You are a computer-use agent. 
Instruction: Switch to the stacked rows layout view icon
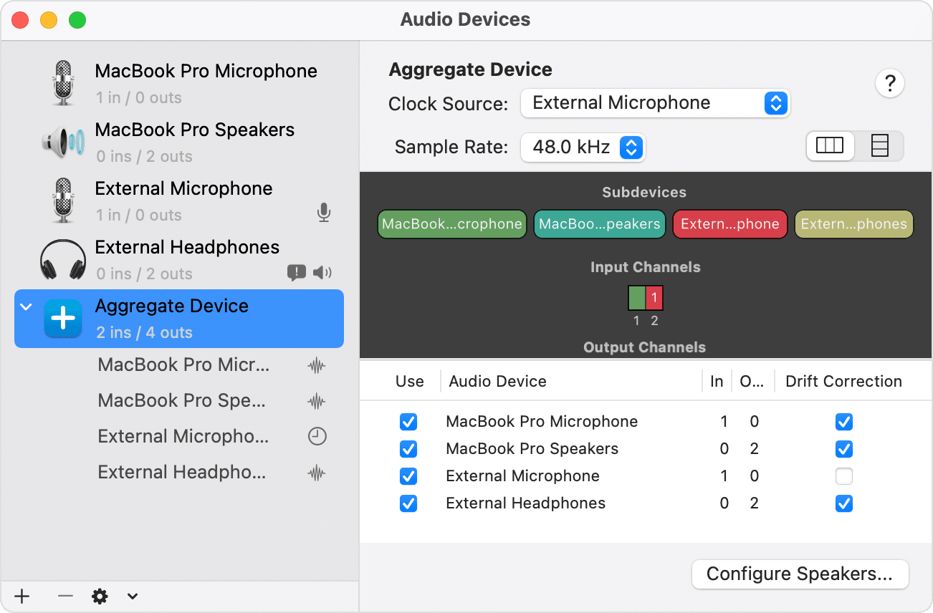(x=879, y=146)
